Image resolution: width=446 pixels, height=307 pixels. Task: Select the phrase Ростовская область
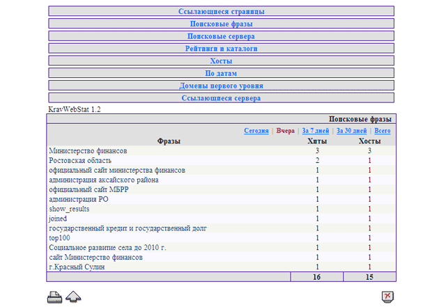coord(80,160)
